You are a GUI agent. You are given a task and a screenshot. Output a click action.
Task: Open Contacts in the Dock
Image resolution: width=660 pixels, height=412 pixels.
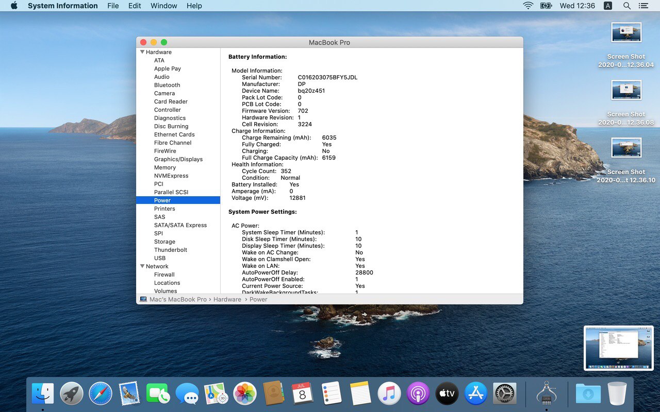click(x=274, y=394)
